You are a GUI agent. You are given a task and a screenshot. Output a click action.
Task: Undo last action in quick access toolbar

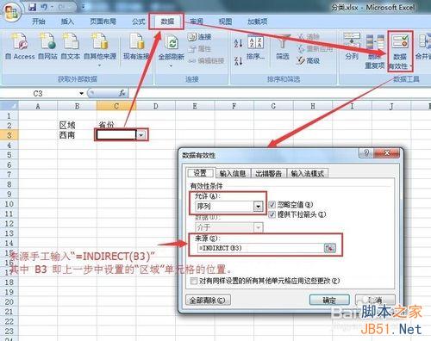click(x=44, y=7)
